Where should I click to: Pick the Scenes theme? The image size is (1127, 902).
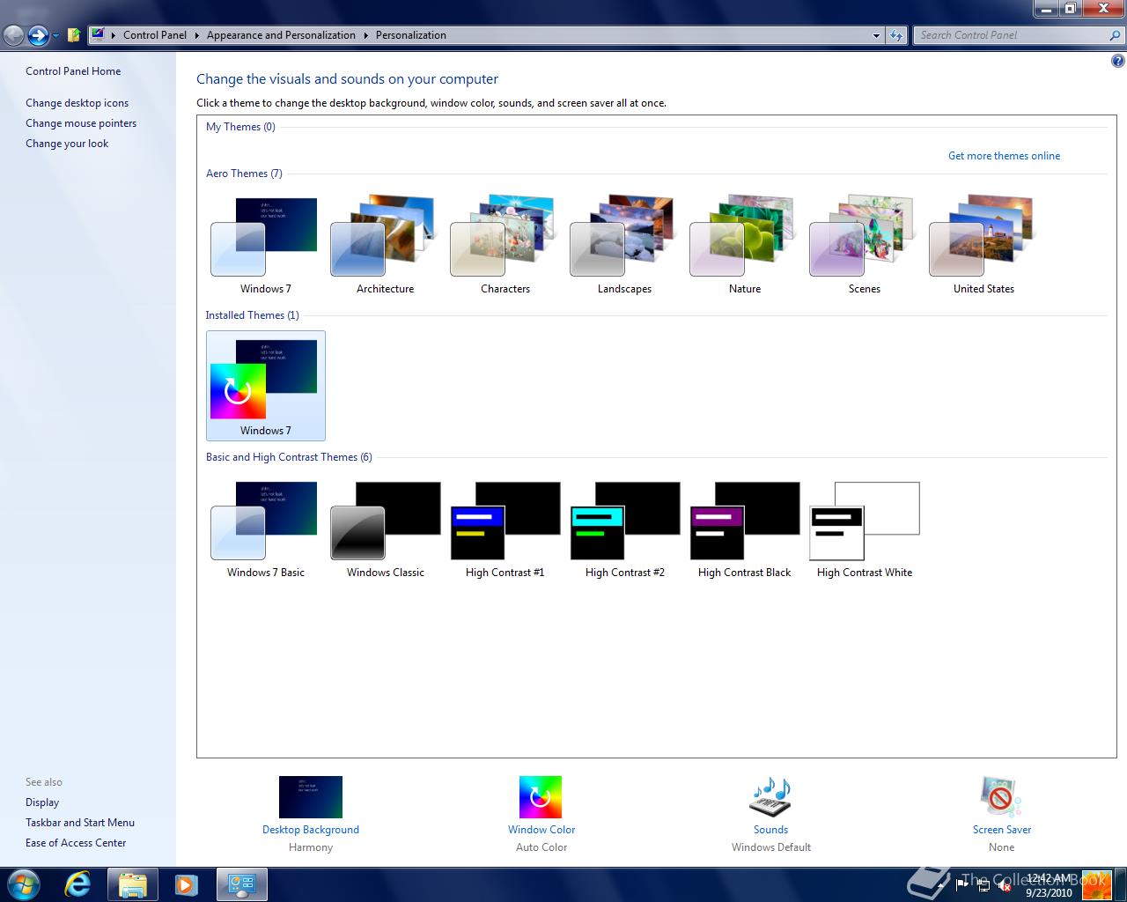tap(864, 245)
